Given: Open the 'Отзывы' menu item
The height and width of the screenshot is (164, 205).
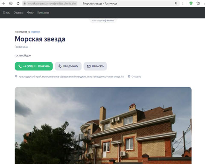Looking at the screenshot, I should point(18,12).
